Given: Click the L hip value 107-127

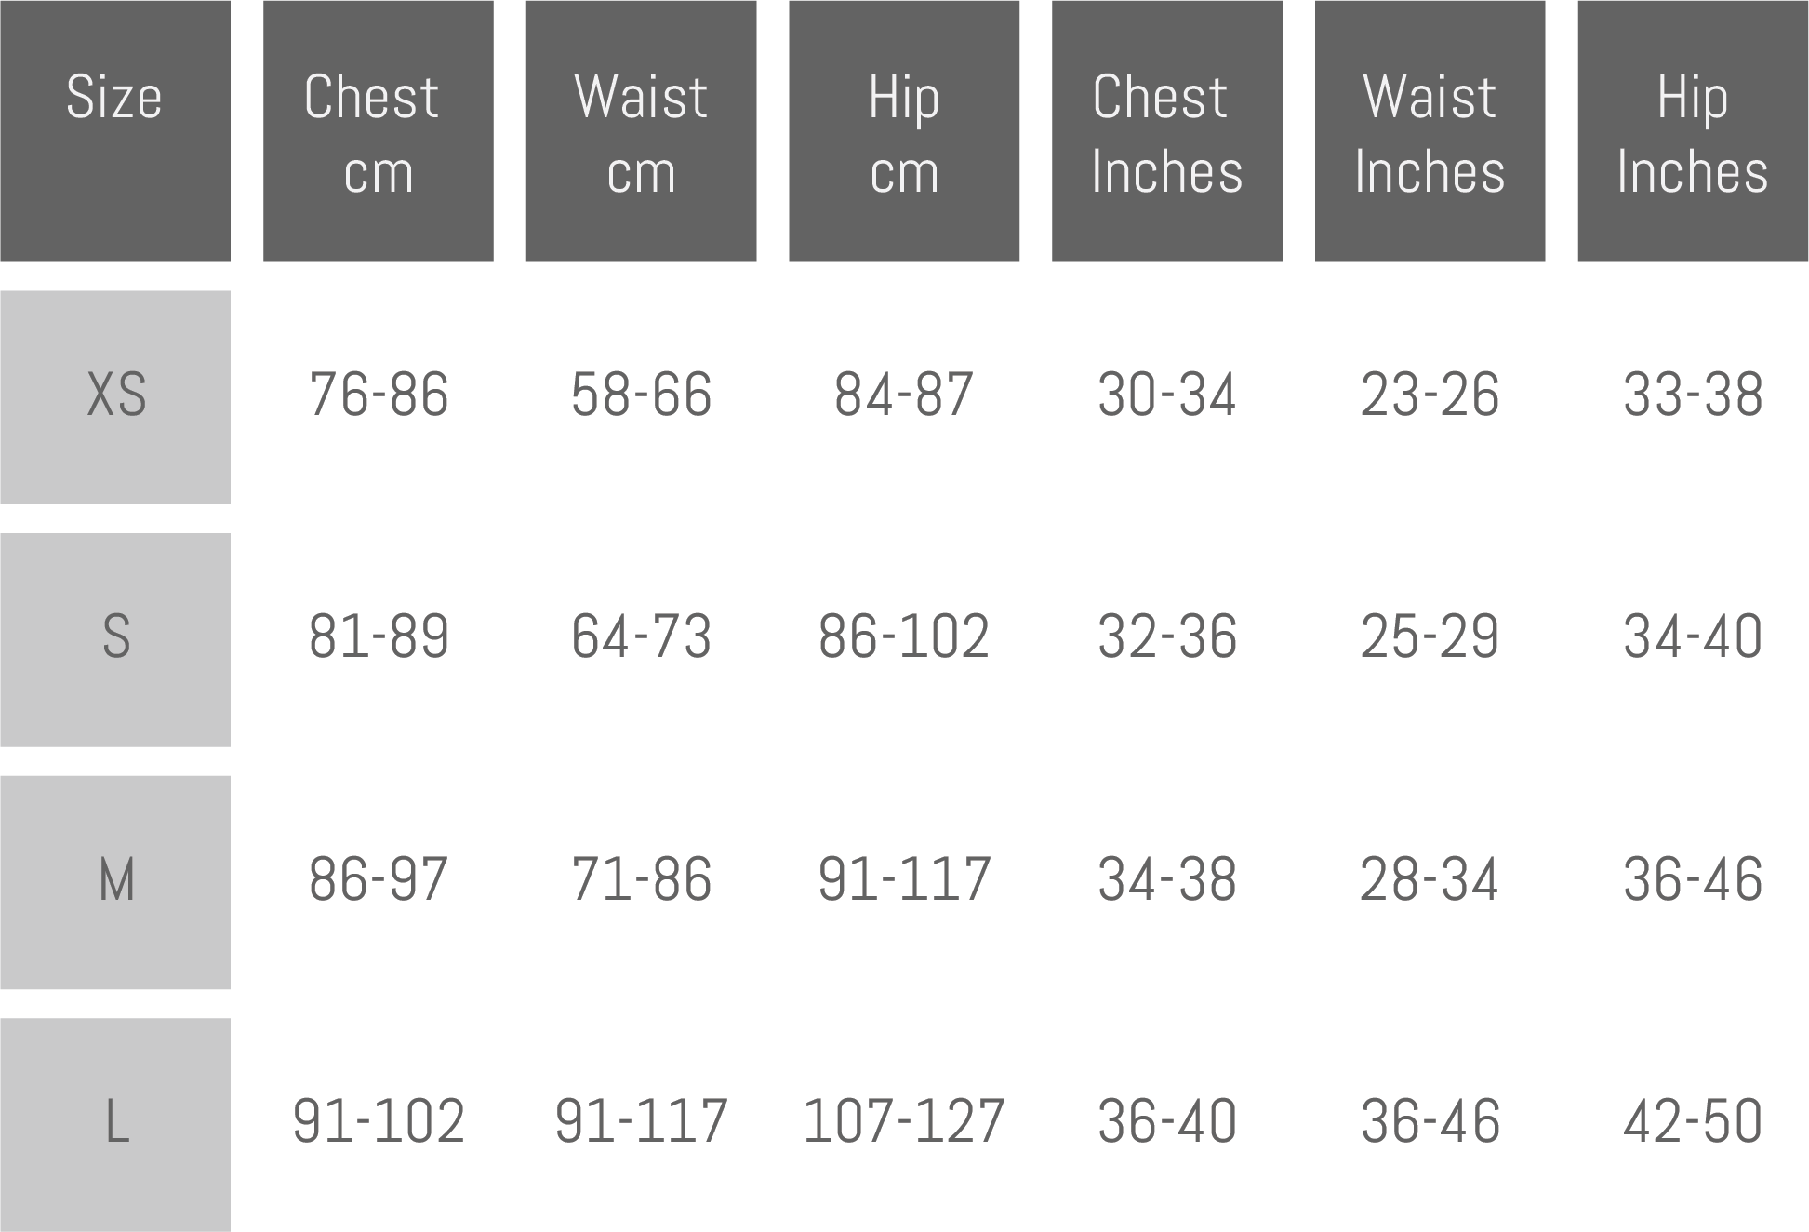Looking at the screenshot, I should tap(904, 1120).
